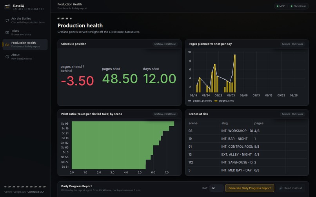This screenshot has width=316, height=197.
Task: Toggle pages_shot legend yellow swatch
Action: point(216,101)
